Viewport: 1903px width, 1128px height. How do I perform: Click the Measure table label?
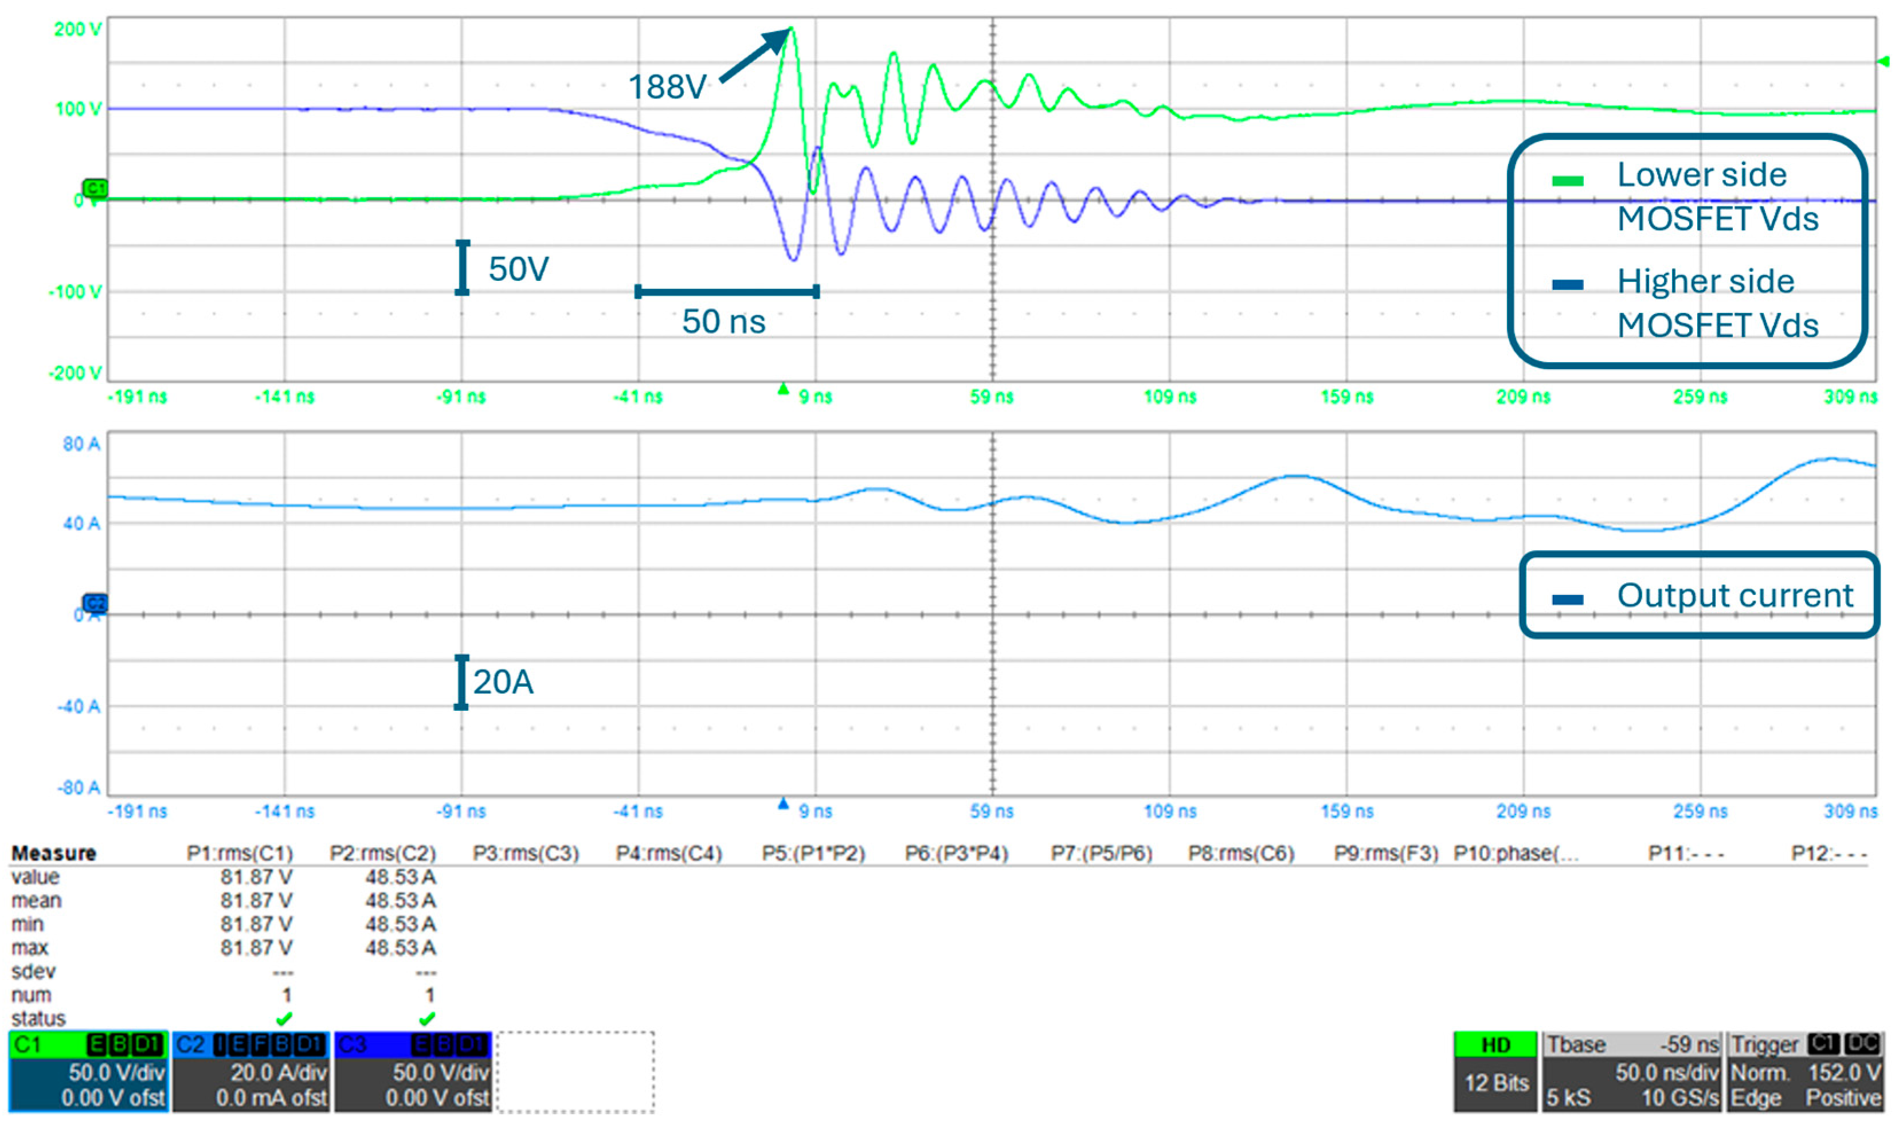[54, 853]
